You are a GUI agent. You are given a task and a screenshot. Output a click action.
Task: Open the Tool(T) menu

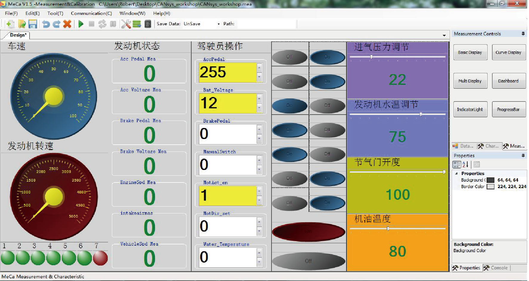pyautogui.click(x=55, y=13)
